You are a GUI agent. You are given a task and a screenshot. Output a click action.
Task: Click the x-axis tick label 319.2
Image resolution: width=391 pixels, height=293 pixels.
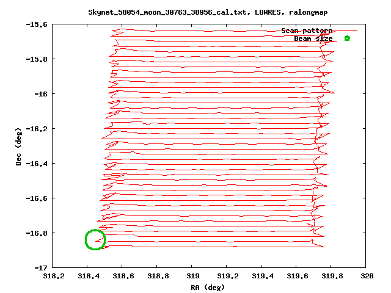(x=228, y=276)
